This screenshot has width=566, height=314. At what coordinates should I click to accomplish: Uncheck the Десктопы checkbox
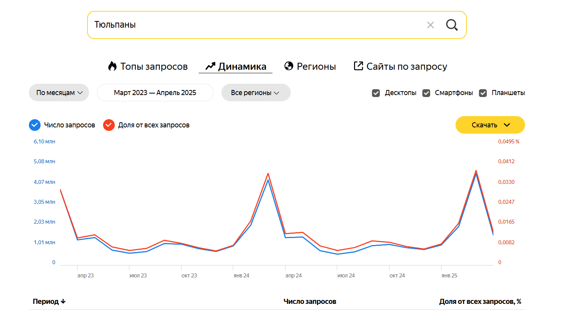(376, 93)
